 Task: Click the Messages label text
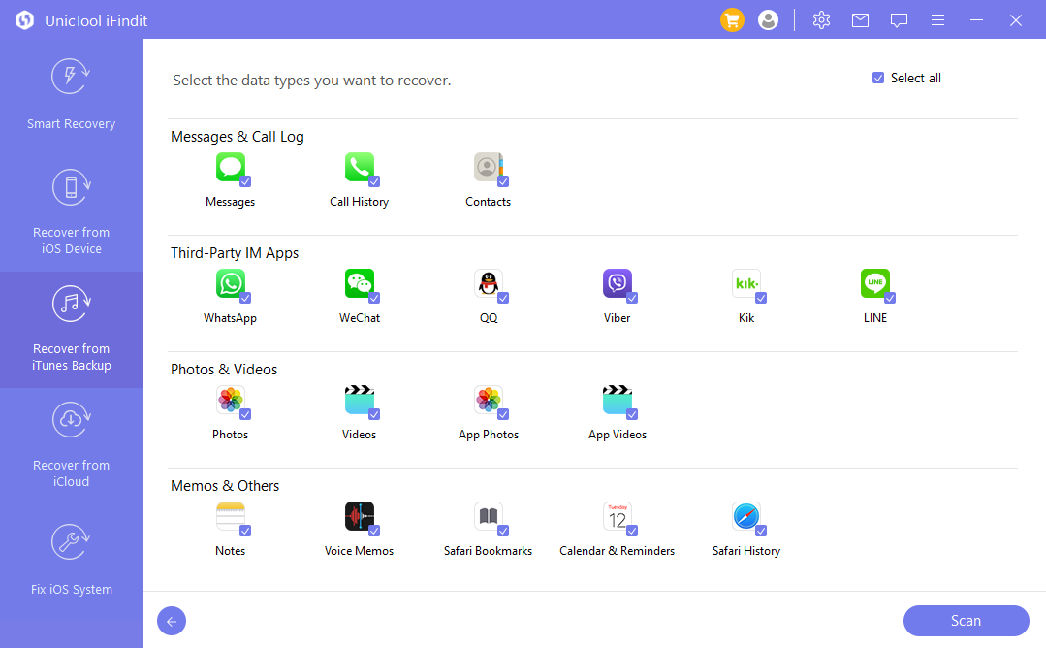coord(230,202)
